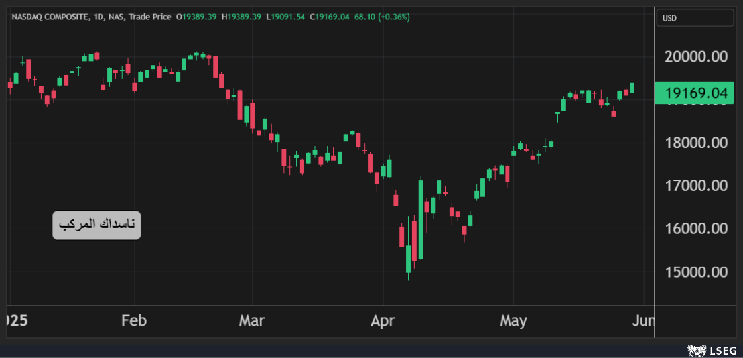The height and width of the screenshot is (358, 743).
Task: Select the low price value L19091.54
Action: pyautogui.click(x=287, y=17)
